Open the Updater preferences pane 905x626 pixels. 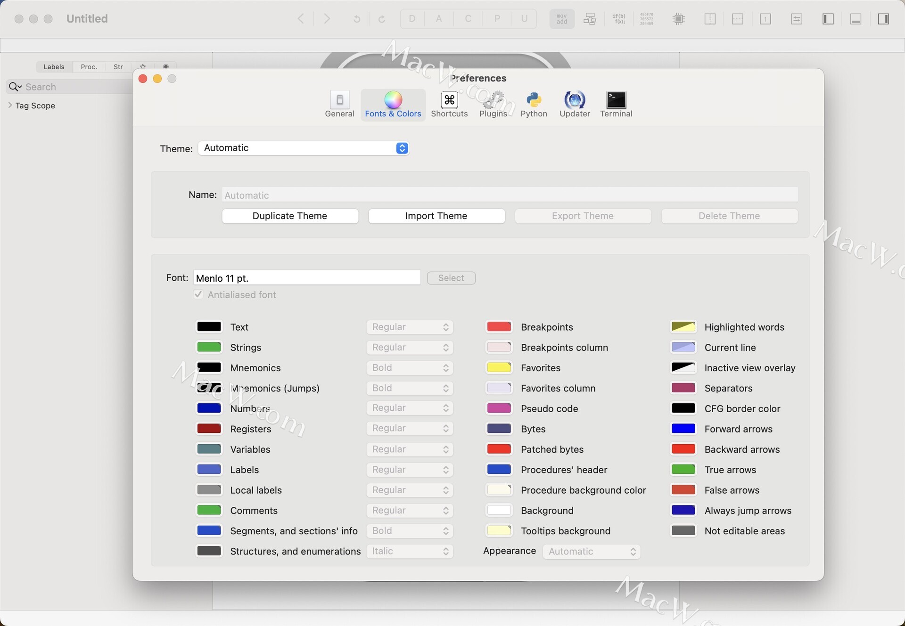coord(575,105)
